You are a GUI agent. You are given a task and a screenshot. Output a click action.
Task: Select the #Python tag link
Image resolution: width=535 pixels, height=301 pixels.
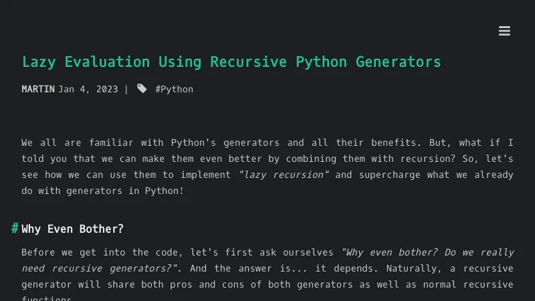click(x=174, y=89)
